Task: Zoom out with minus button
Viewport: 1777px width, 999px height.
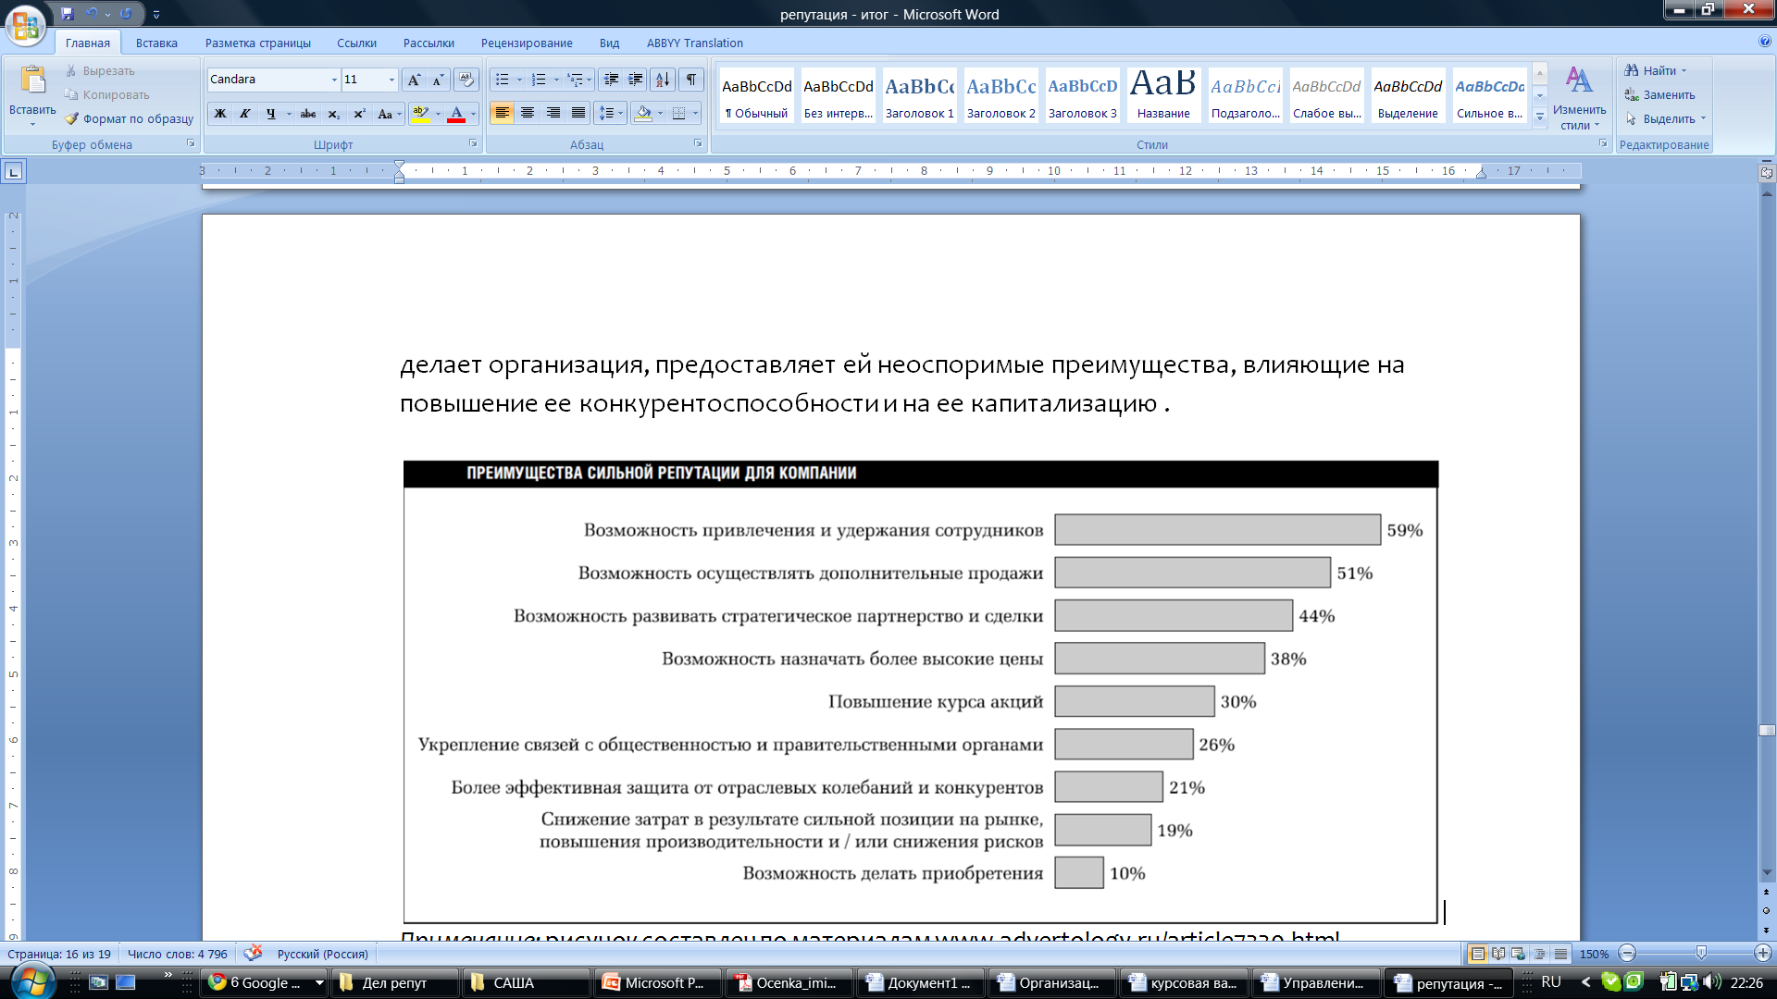Action: click(1627, 954)
